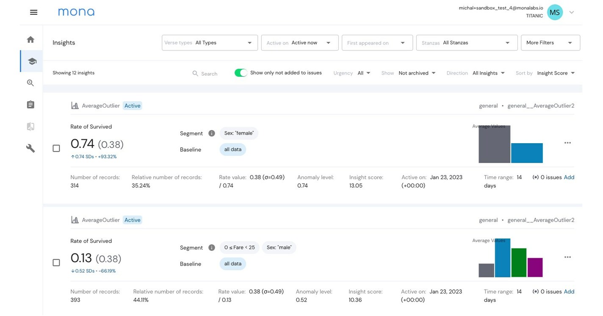
Task: Check the second insight's selection checkbox
Action: coord(56,263)
